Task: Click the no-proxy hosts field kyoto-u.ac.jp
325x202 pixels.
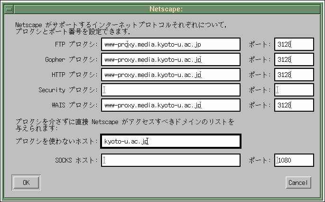Action: [171, 141]
